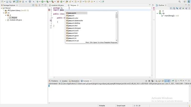Toggle Word Wrap in Console toolbar

[162, 81]
